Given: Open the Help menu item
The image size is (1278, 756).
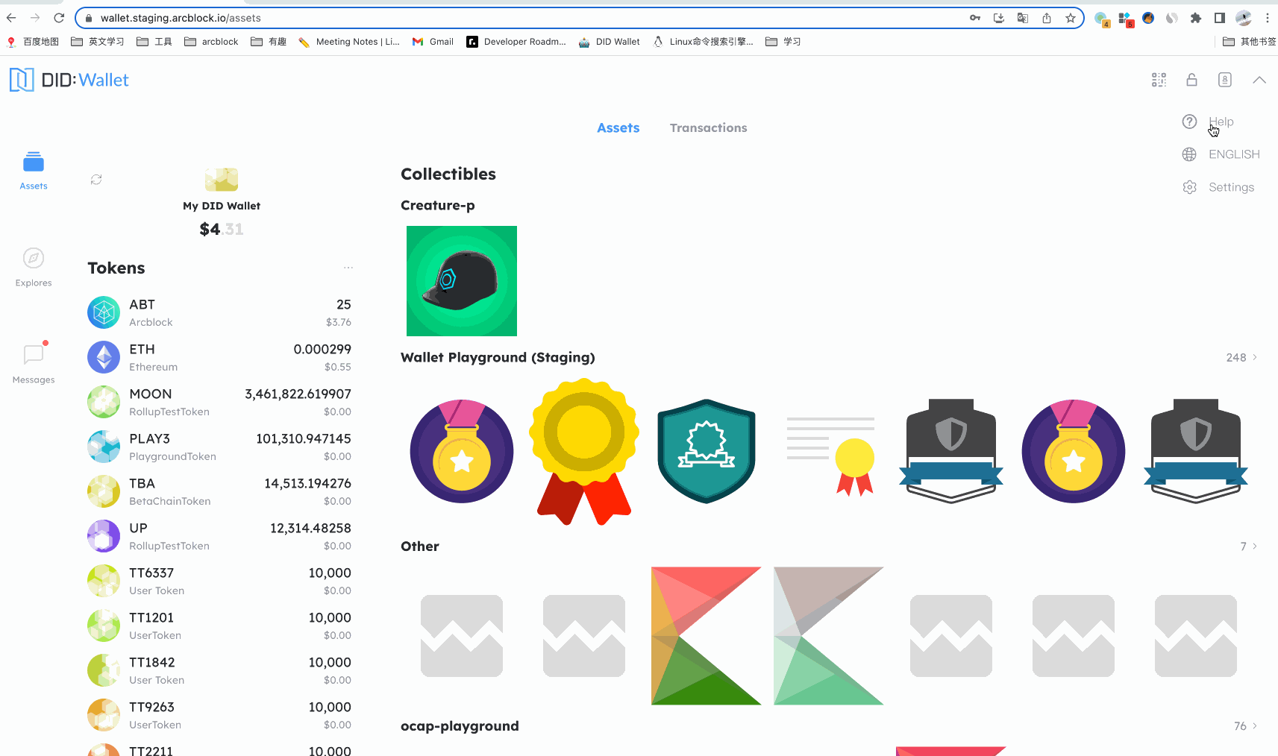Looking at the screenshot, I should (1221, 122).
